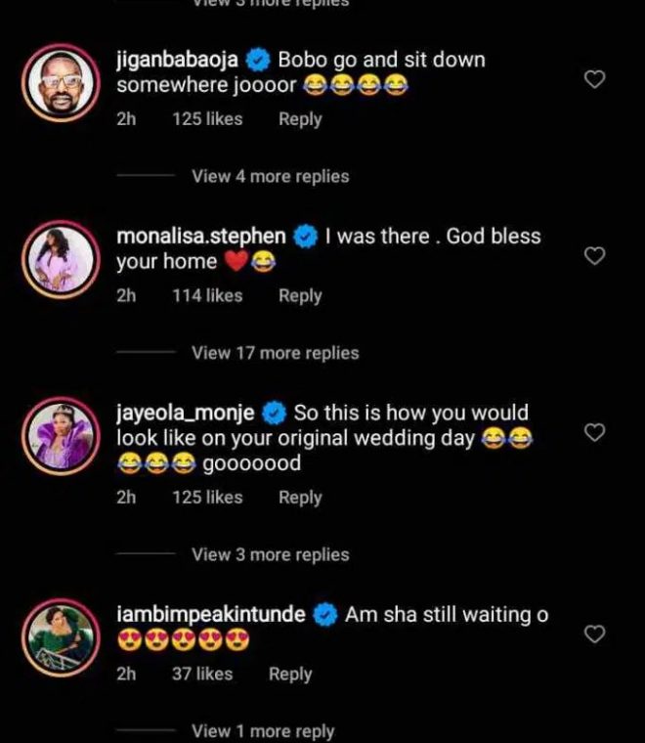Open the jiganbabaoja username link
645x743 pixels.
click(177, 60)
